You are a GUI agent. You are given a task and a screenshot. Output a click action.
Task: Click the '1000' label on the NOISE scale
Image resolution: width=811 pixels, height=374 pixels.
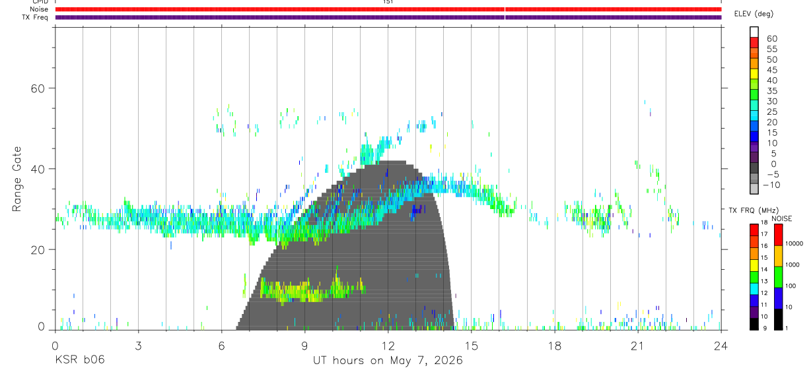click(x=792, y=265)
